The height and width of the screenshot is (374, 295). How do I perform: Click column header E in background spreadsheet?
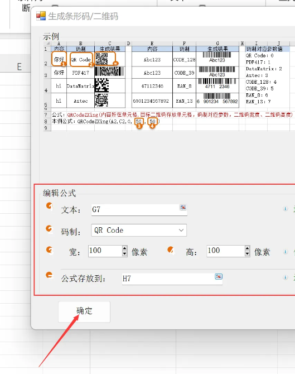[20, 66]
